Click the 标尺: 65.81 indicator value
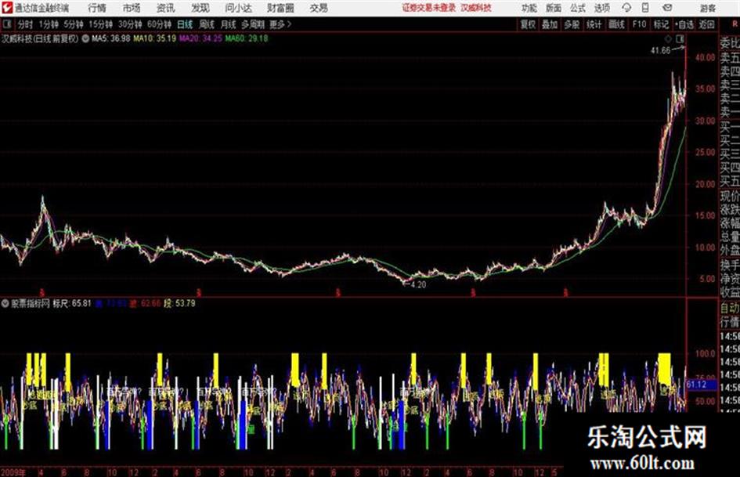This screenshot has width=740, height=477. tap(72, 303)
